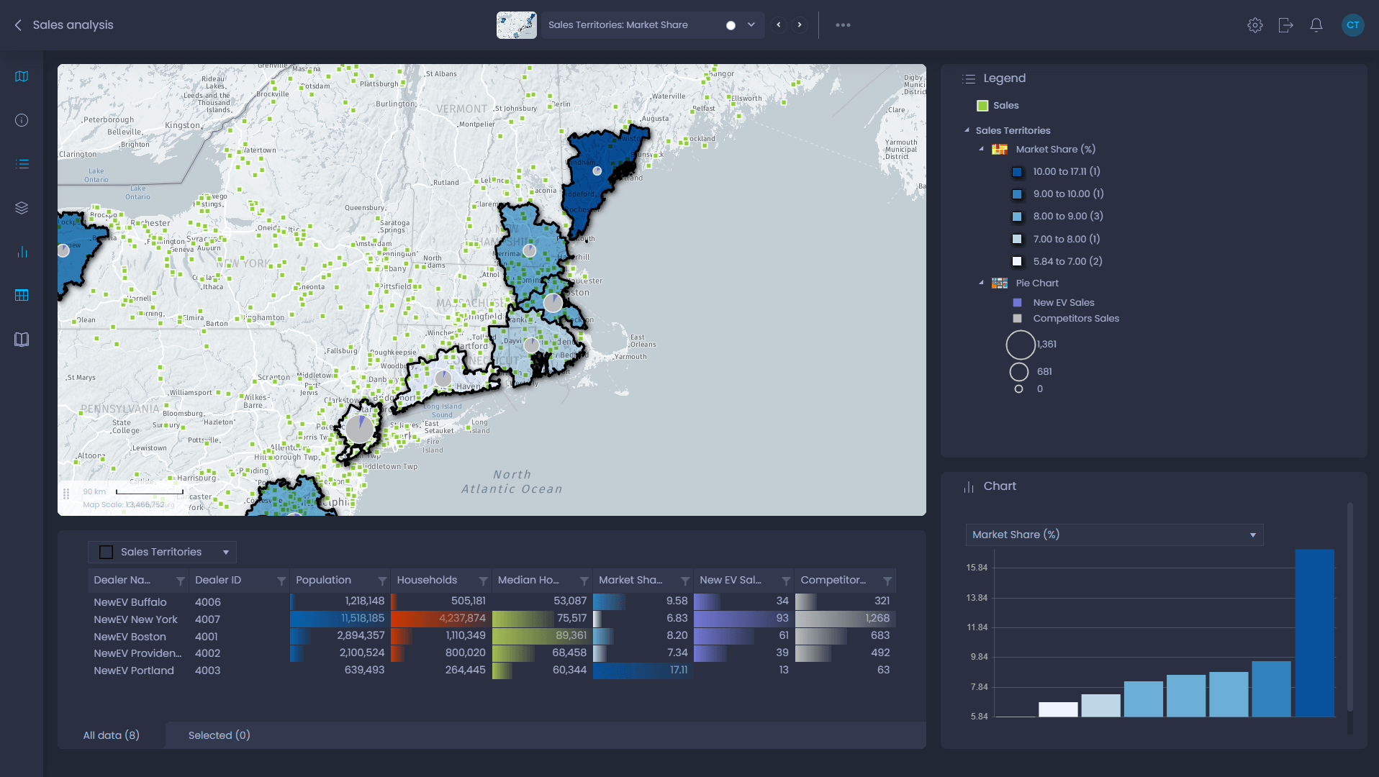This screenshot has height=777, width=1379.
Task: Click the 17.11 market share cell
Action: point(643,671)
